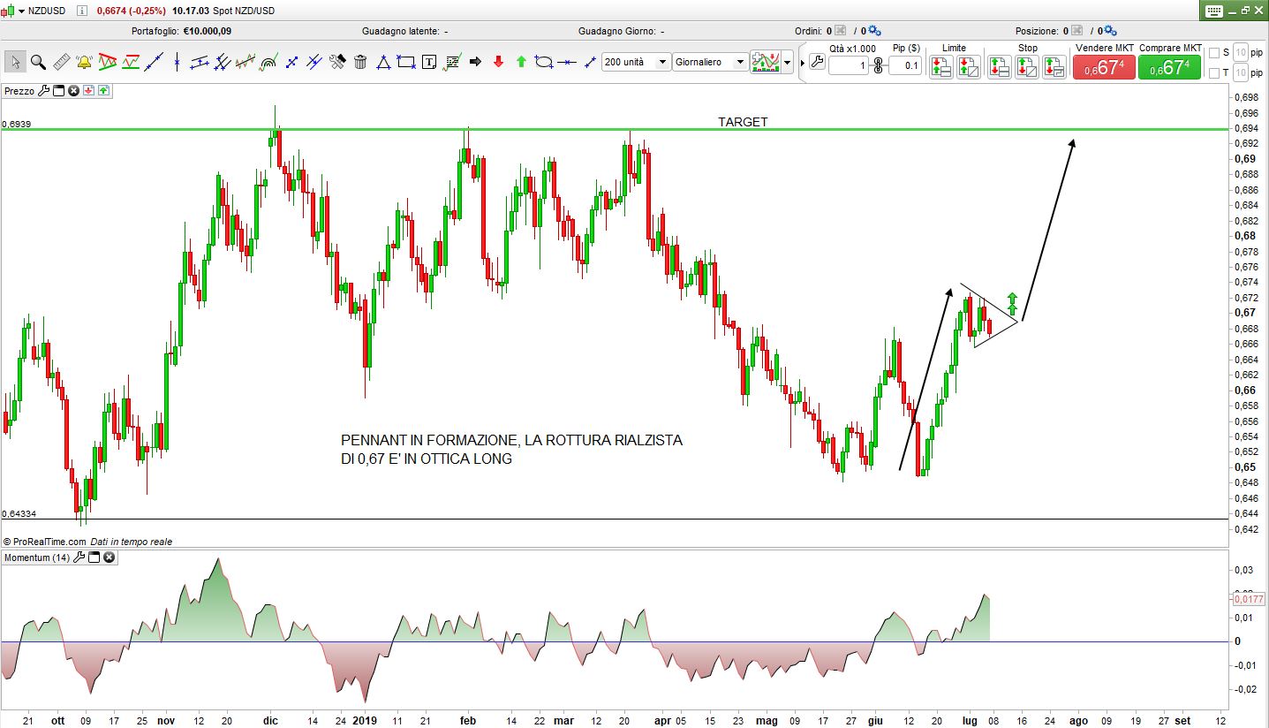Select the magnifying glass zoom tool
Screen dimensions: 1269x728
(x=38, y=62)
